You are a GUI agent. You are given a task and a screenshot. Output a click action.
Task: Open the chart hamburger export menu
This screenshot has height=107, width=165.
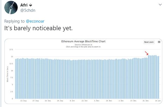tap(159, 42)
